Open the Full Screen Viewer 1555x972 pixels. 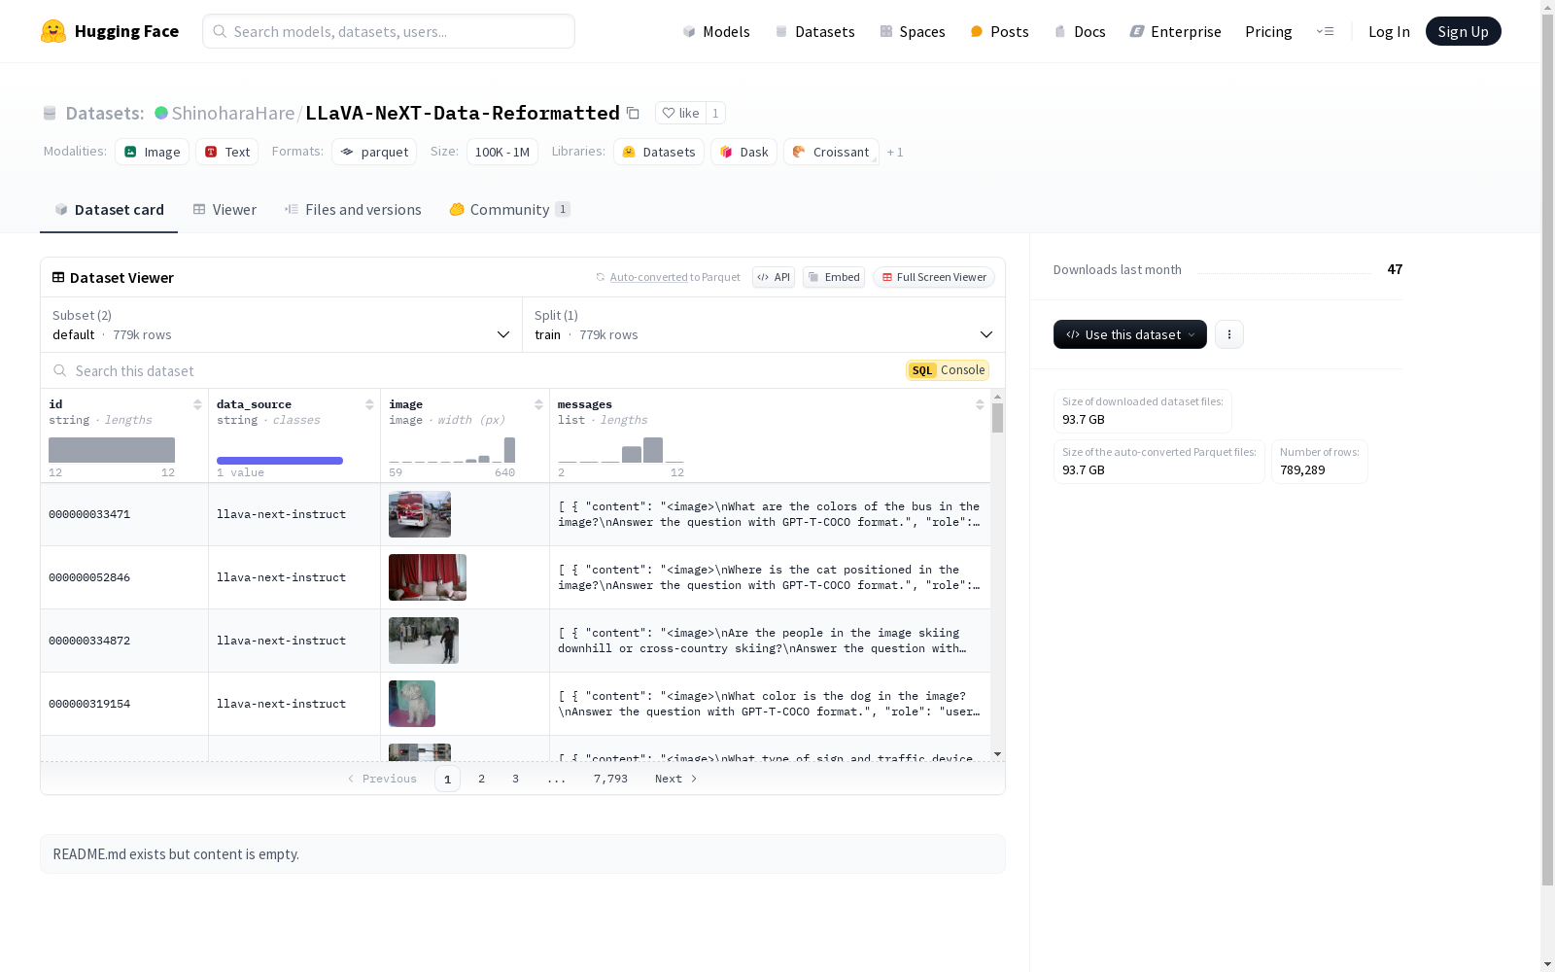point(934,277)
